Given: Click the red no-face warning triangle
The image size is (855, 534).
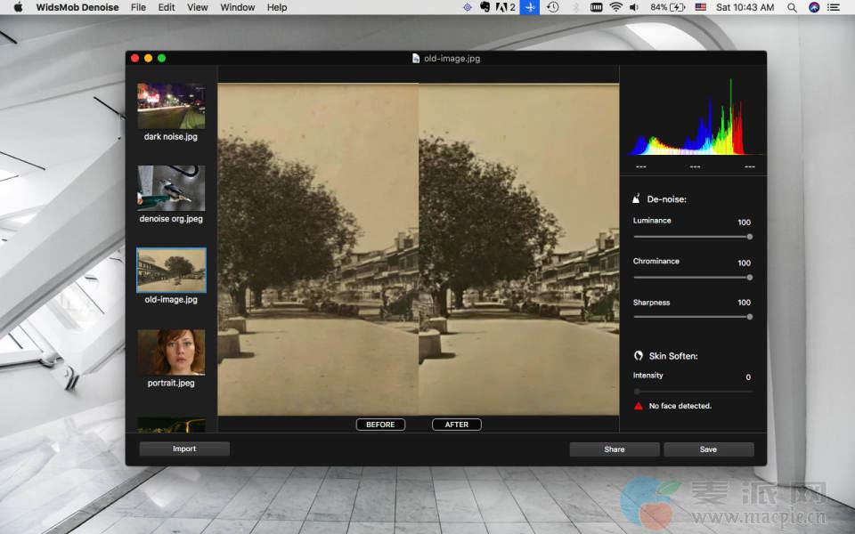Looking at the screenshot, I should point(638,406).
